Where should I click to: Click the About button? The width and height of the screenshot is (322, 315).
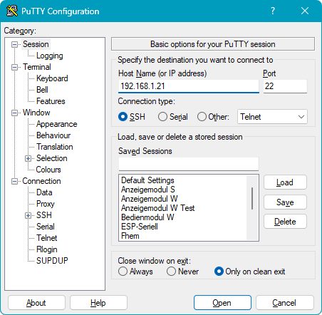point(36,303)
